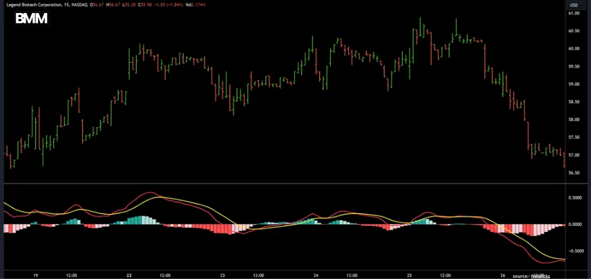Click the 57.00 price axis label
The width and height of the screenshot is (591, 279).
[x=574, y=155]
